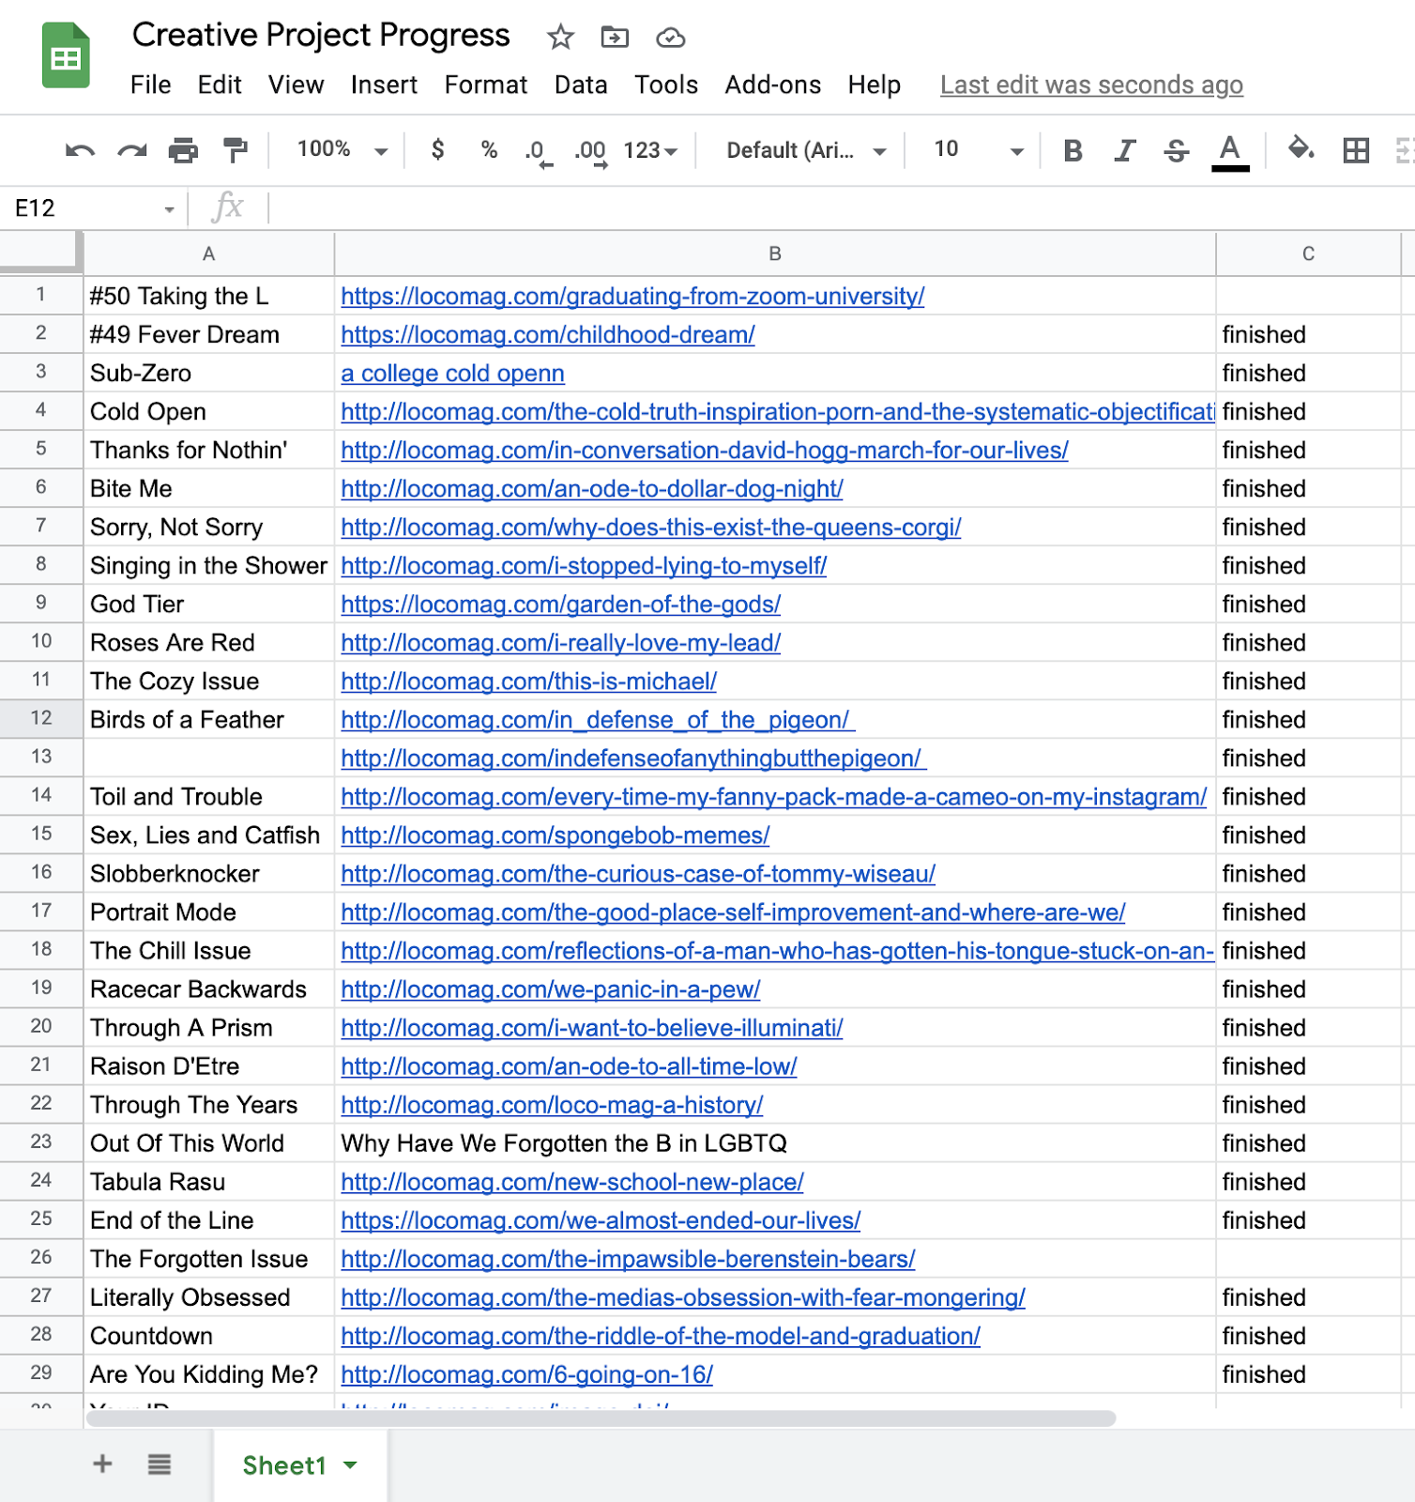Switch to the Sheet1 tab

pos(299,1465)
